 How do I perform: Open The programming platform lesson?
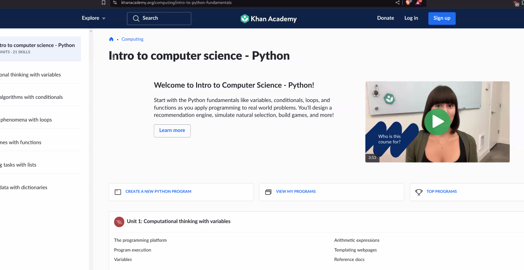click(x=140, y=240)
